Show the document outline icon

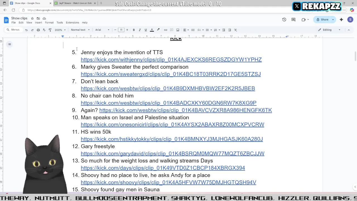[9, 44]
